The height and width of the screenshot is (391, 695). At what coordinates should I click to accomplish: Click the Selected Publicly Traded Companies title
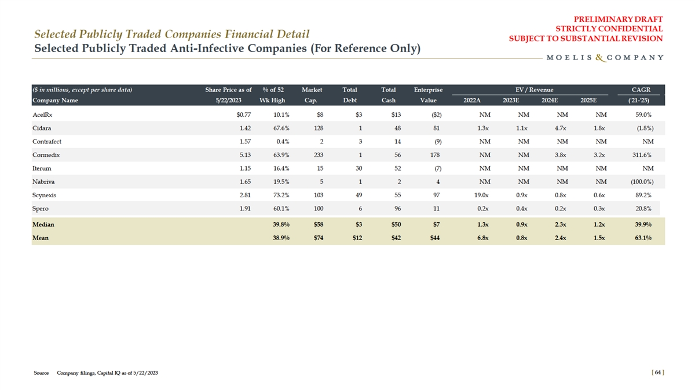point(172,35)
